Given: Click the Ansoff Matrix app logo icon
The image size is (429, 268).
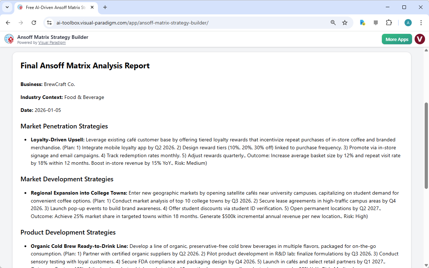Looking at the screenshot, I should click(x=9, y=39).
